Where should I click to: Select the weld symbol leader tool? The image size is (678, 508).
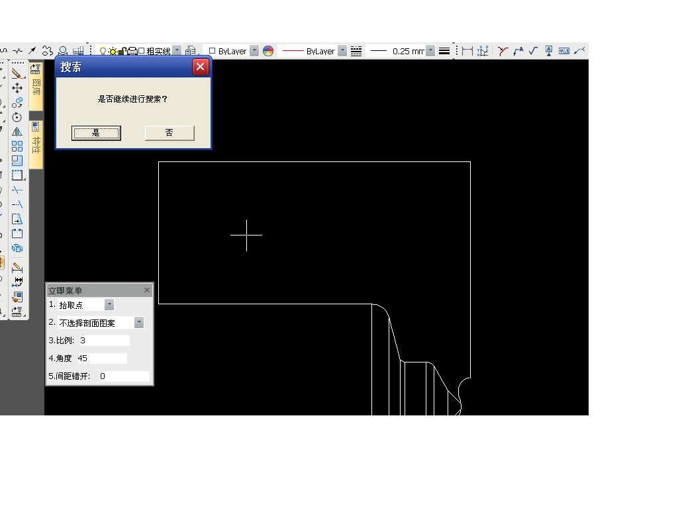tap(579, 51)
